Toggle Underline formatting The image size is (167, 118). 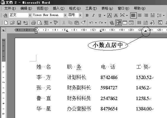(100, 15)
